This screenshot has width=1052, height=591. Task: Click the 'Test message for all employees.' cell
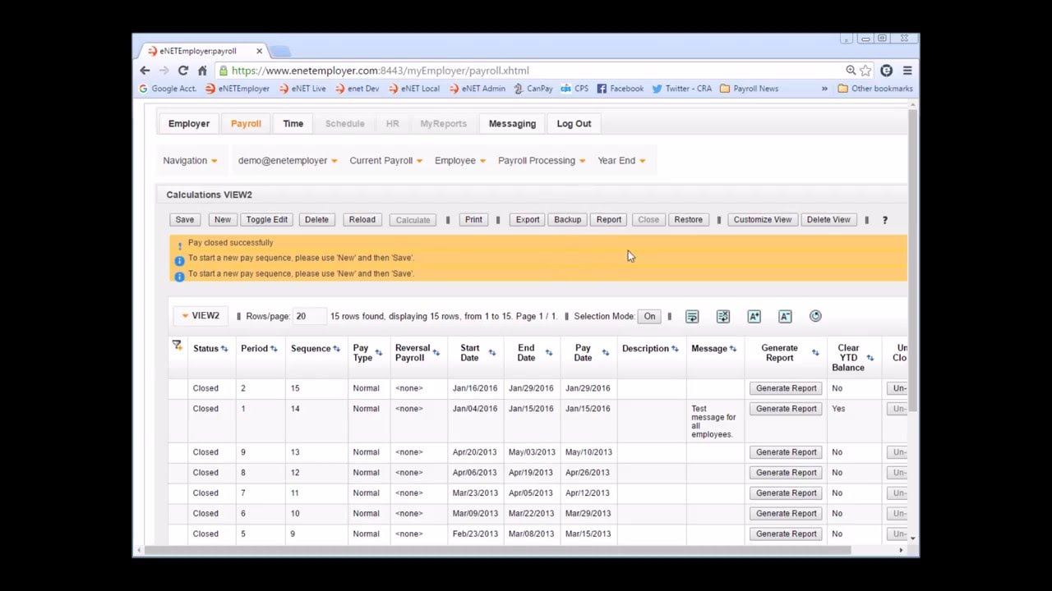(x=713, y=421)
